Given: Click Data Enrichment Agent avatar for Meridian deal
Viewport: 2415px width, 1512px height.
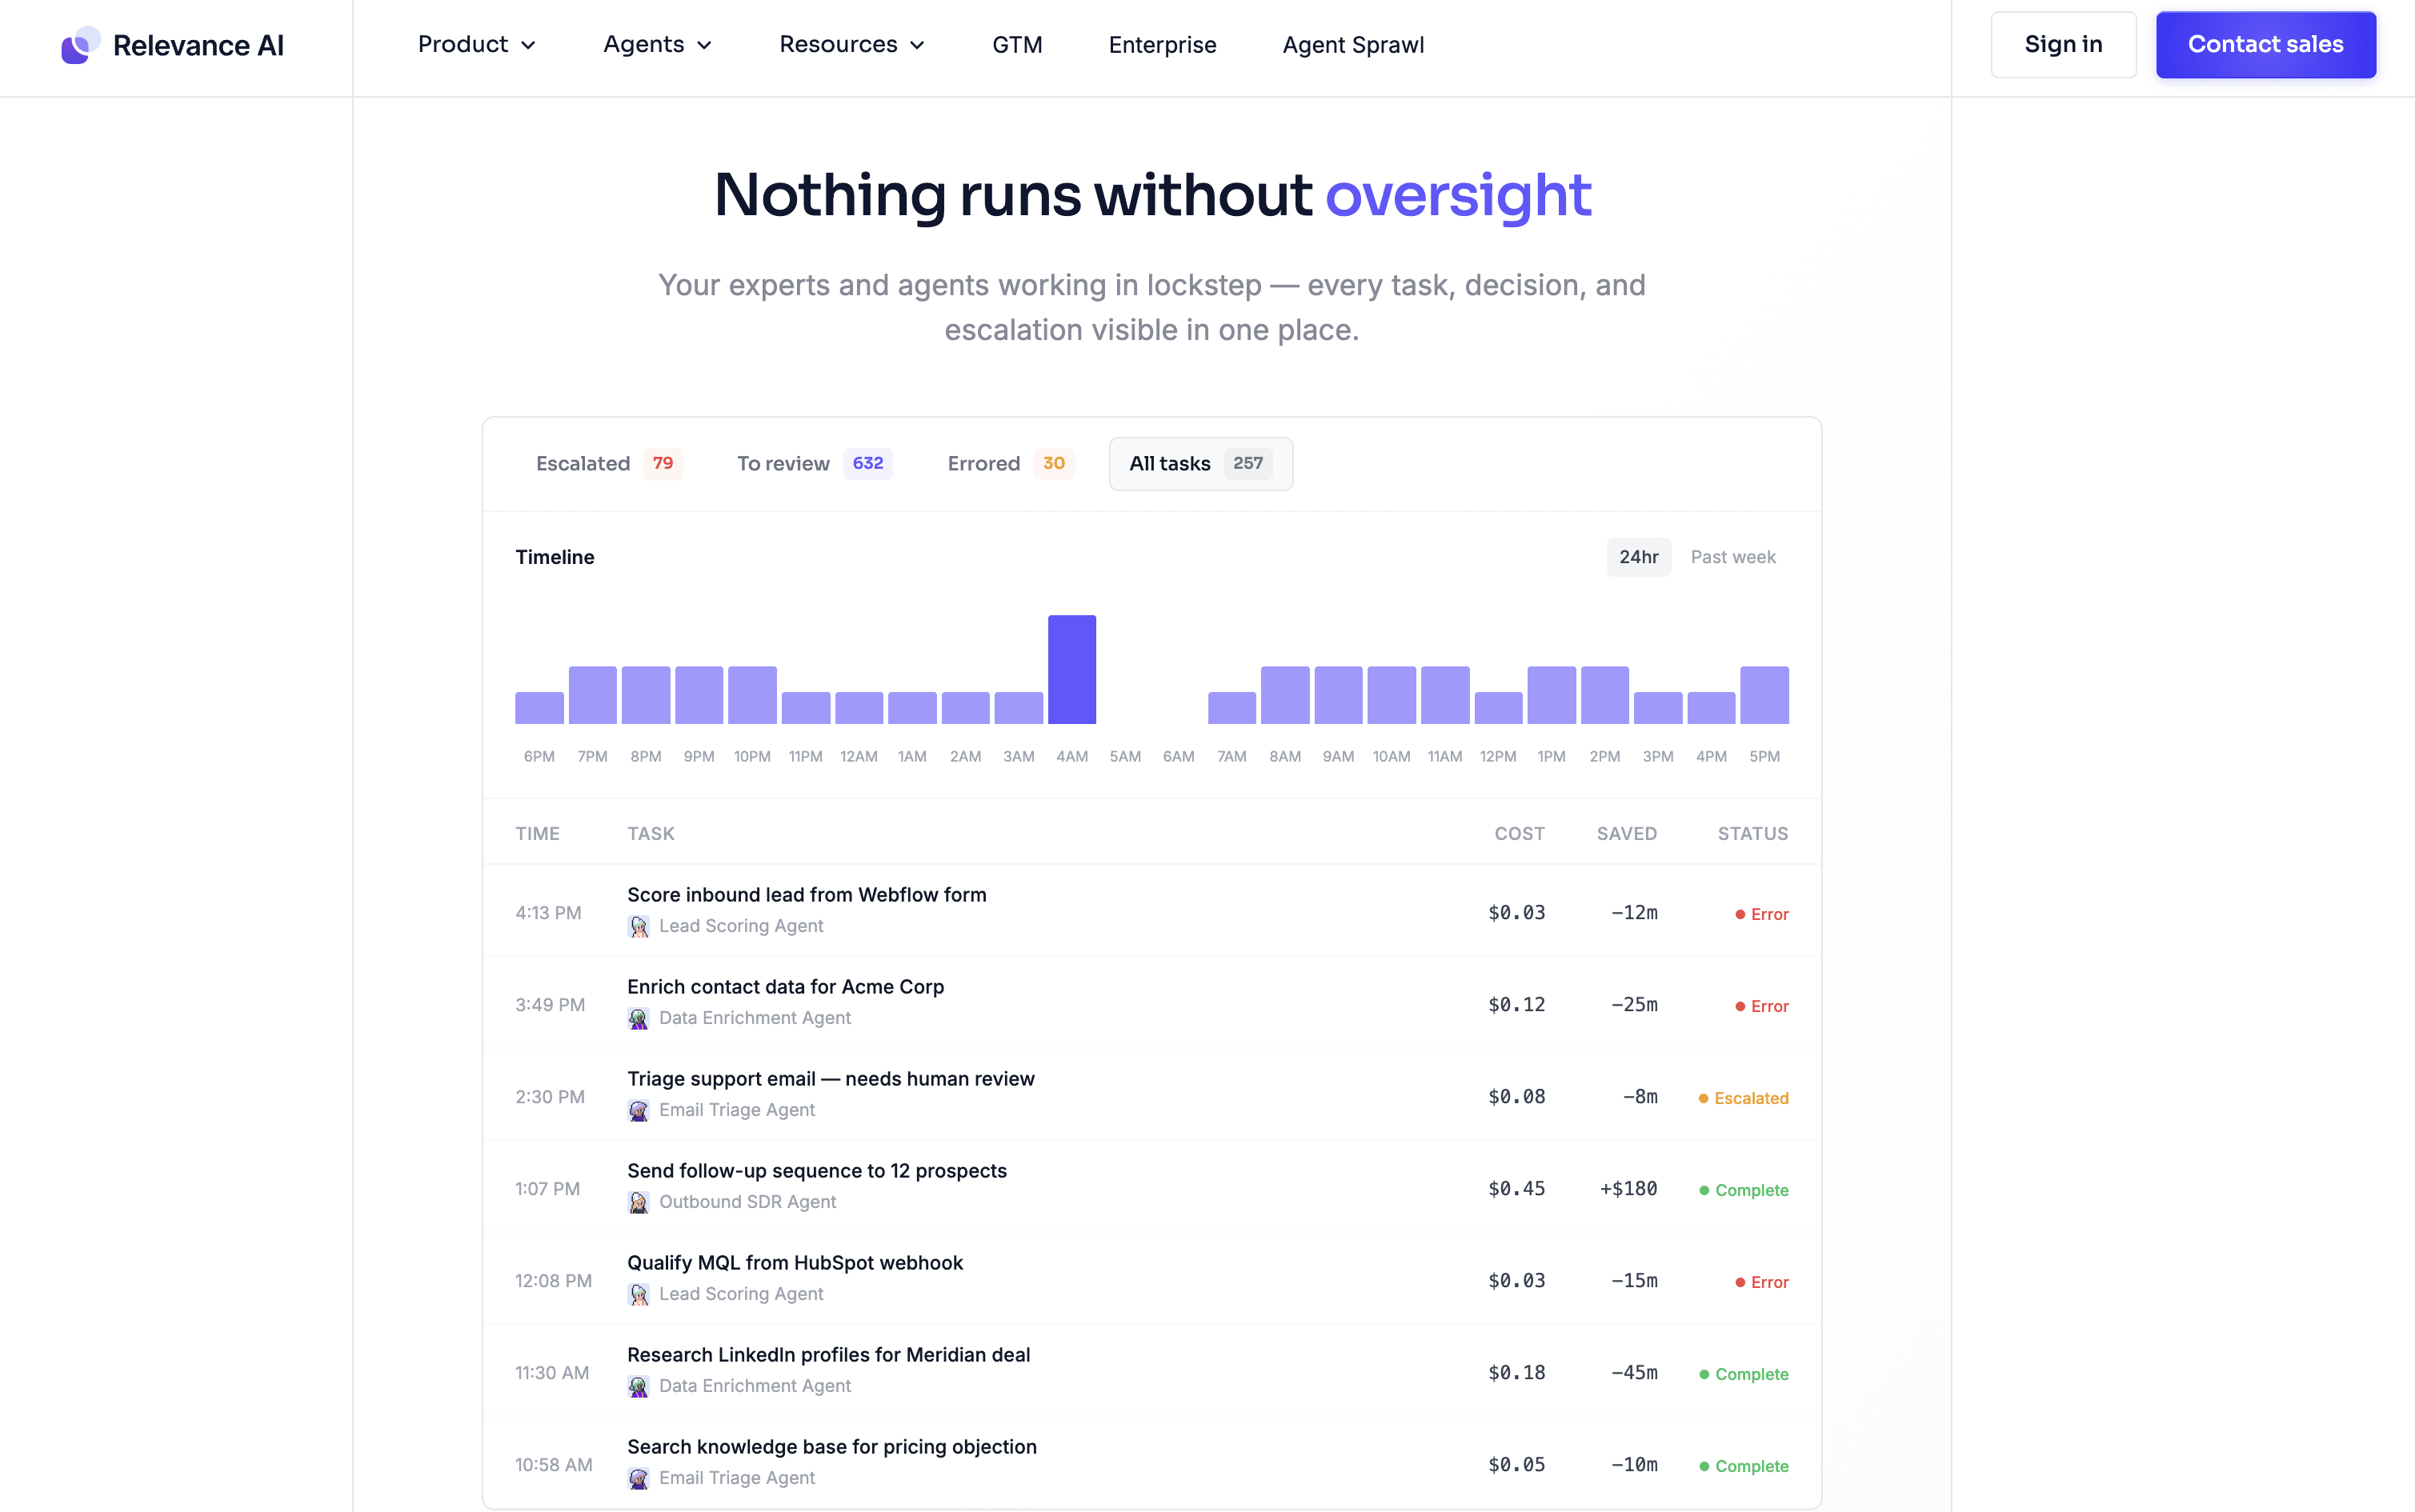Looking at the screenshot, I should click(638, 1387).
